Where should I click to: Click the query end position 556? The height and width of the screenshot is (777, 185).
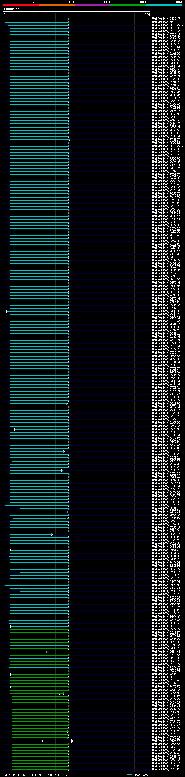click(x=146, y=14)
